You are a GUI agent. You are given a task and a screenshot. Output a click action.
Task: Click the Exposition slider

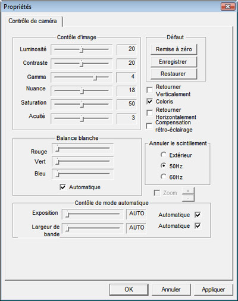point(92,214)
